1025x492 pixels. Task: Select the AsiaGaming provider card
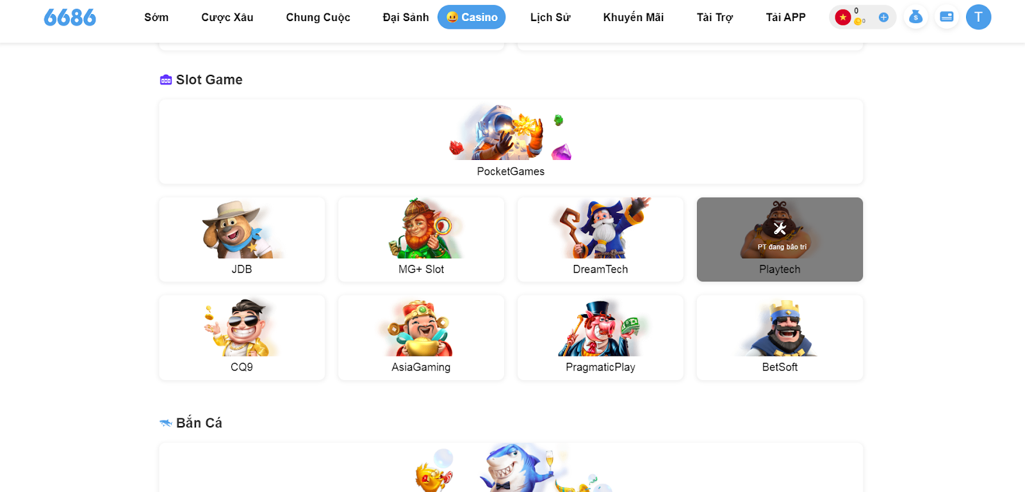(x=421, y=337)
